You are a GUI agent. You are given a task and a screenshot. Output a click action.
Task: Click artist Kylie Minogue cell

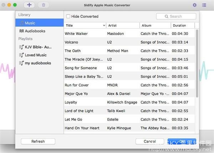119,128
